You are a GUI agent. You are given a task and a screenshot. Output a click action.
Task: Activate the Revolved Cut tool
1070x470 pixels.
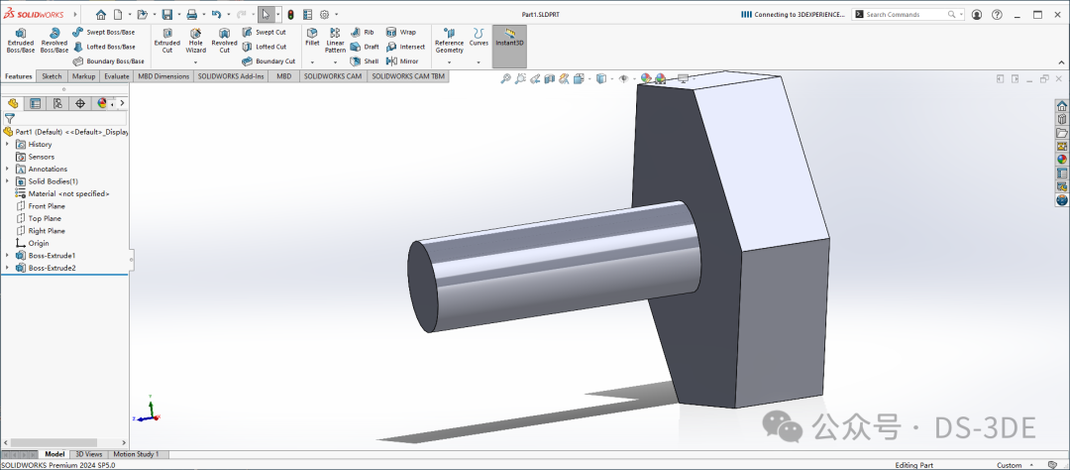pyautogui.click(x=224, y=41)
